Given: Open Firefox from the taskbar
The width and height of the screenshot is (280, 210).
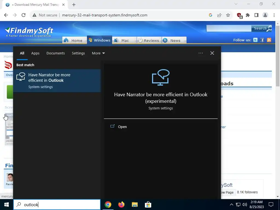Looking at the screenshot, I should coord(121,205).
